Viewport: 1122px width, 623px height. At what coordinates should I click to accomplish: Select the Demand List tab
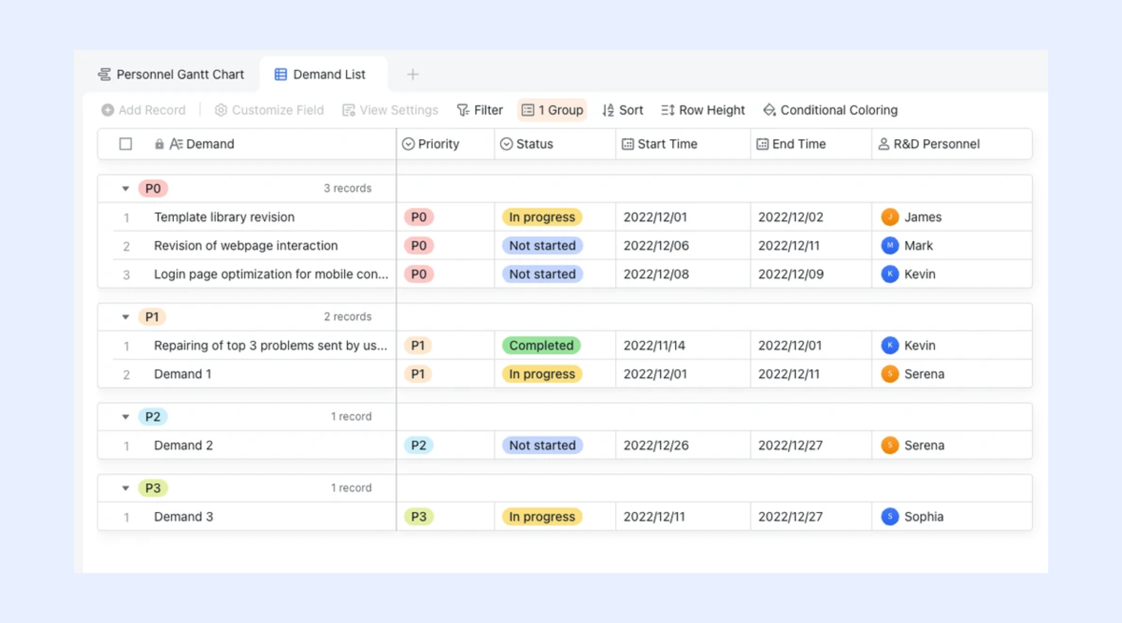323,74
